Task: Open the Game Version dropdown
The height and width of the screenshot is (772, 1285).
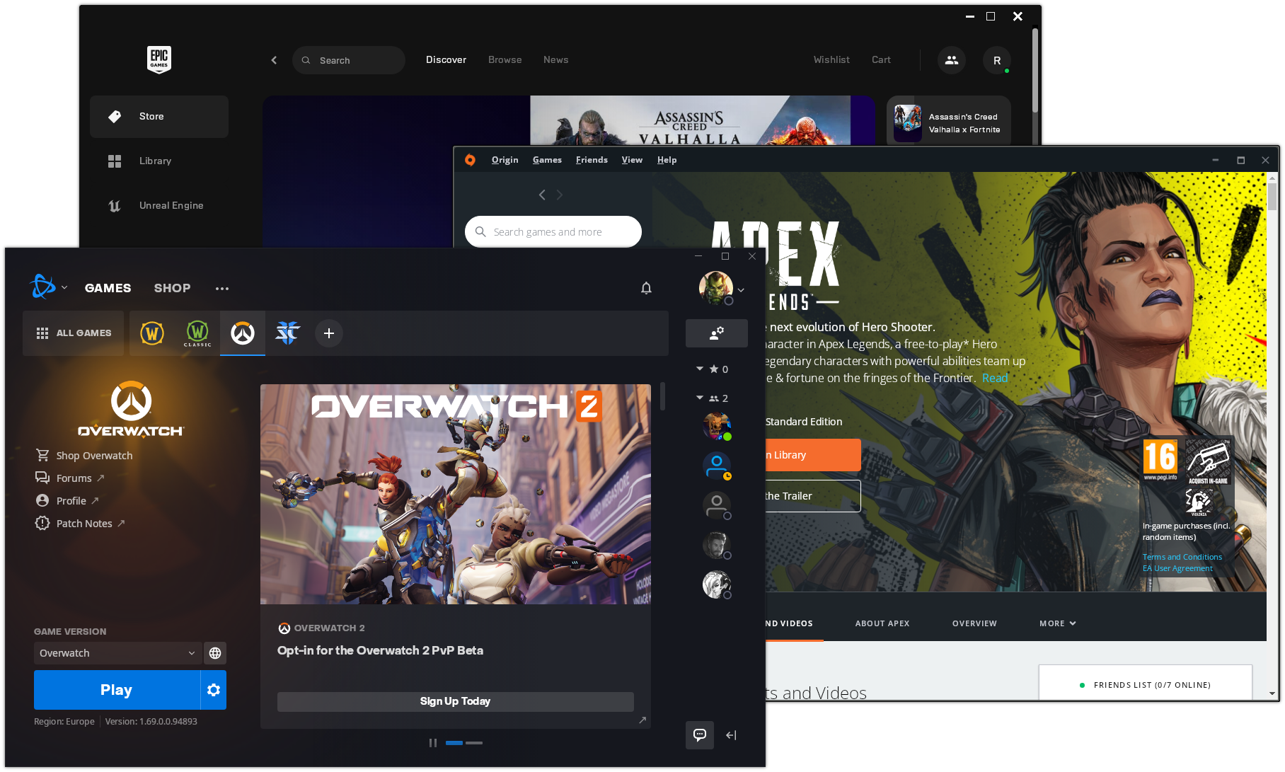Action: [117, 653]
